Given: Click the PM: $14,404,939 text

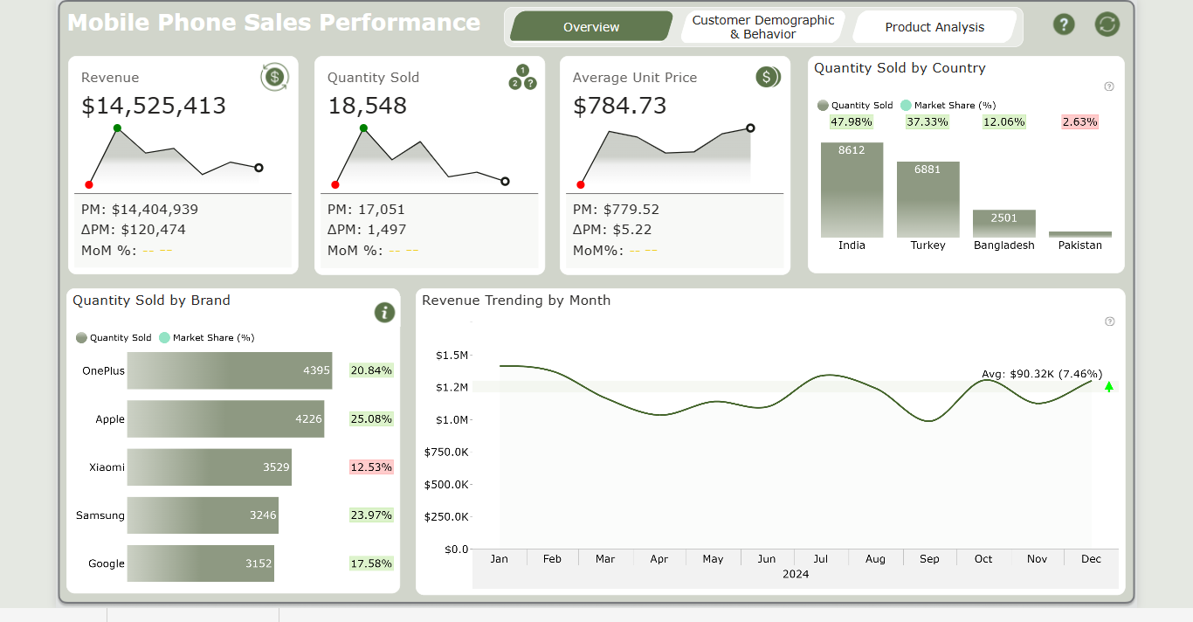Looking at the screenshot, I should [140, 210].
